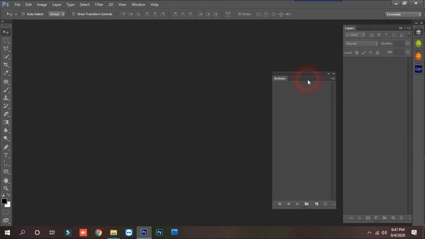Toggle lock position

371,52
